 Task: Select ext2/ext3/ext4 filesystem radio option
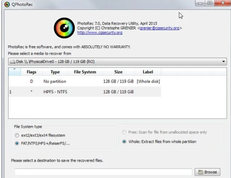[16, 135]
